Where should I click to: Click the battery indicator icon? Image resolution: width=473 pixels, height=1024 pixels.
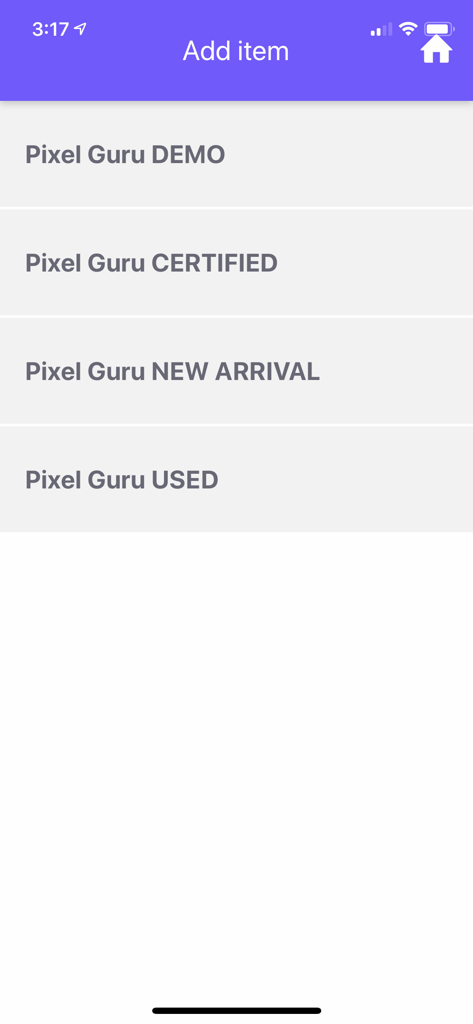point(439,29)
